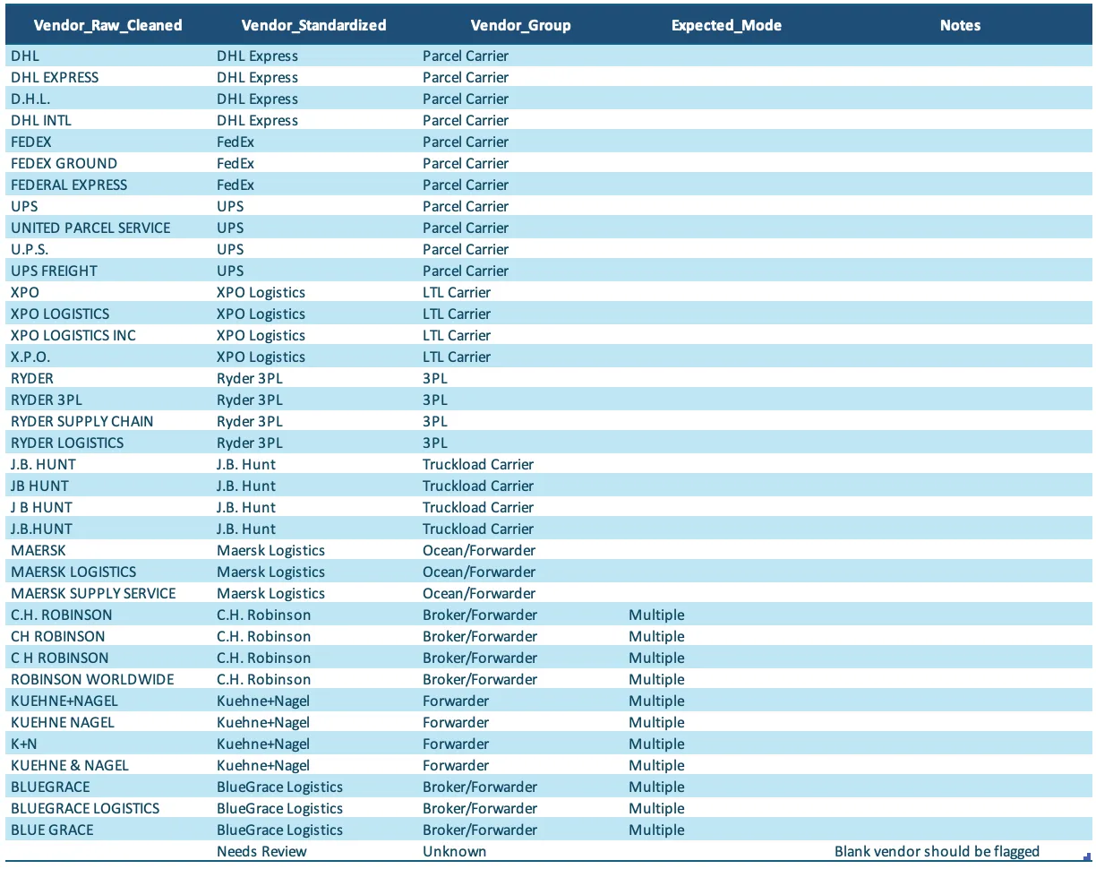Select the 'MAERSK SUPPLY SERVICE' cell
The image size is (1096, 869).
pos(108,593)
